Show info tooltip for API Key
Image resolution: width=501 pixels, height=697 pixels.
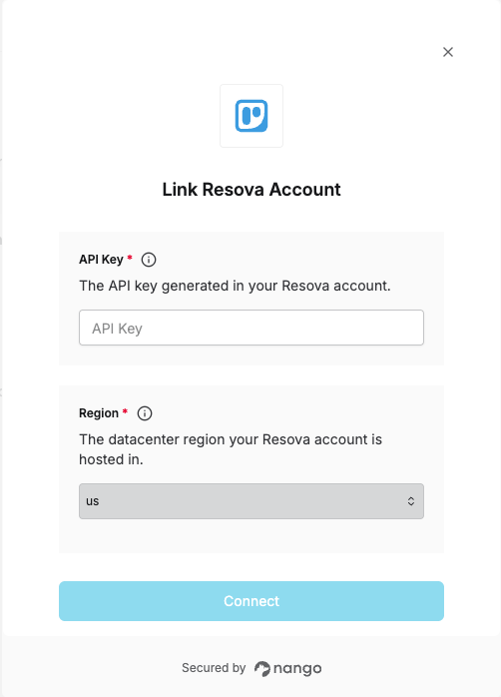[149, 260]
